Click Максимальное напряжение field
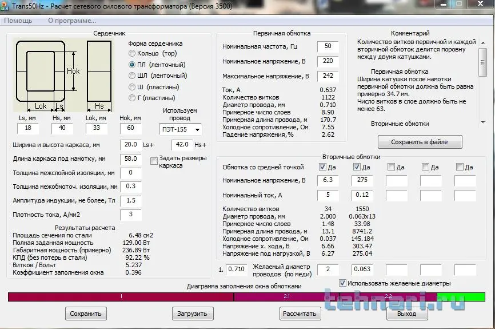The width and height of the screenshot is (495, 329). pos(328,76)
